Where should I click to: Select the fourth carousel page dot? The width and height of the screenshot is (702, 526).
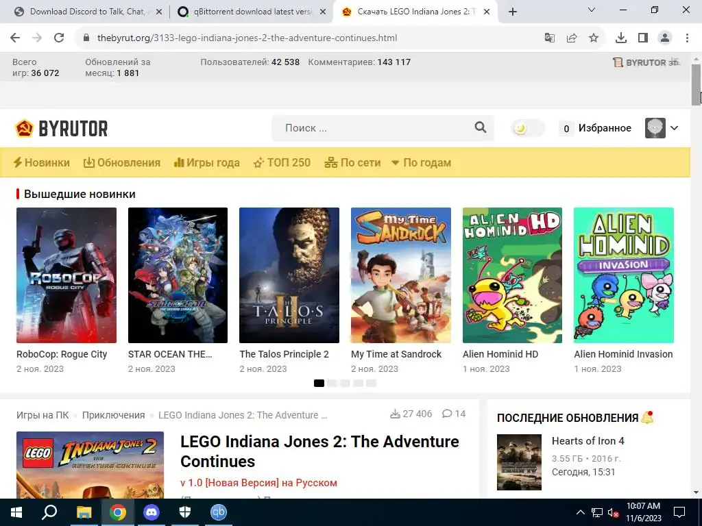pyautogui.click(x=358, y=384)
